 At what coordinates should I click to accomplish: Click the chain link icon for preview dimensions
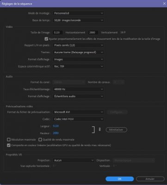[99, 129]
